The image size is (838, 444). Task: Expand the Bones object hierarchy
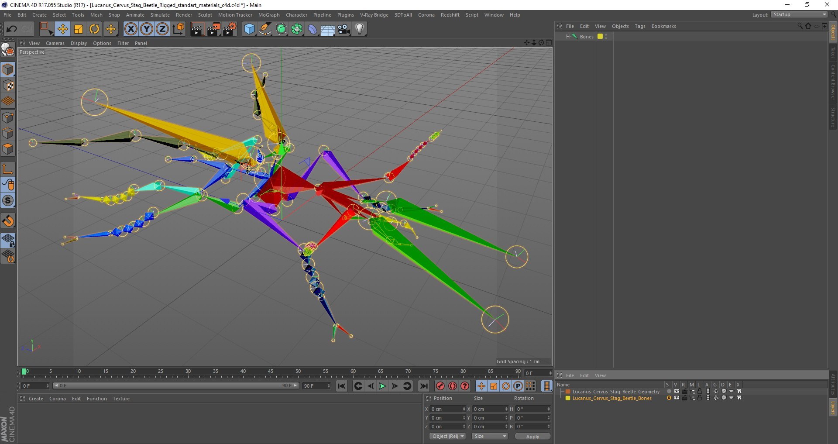(568, 36)
